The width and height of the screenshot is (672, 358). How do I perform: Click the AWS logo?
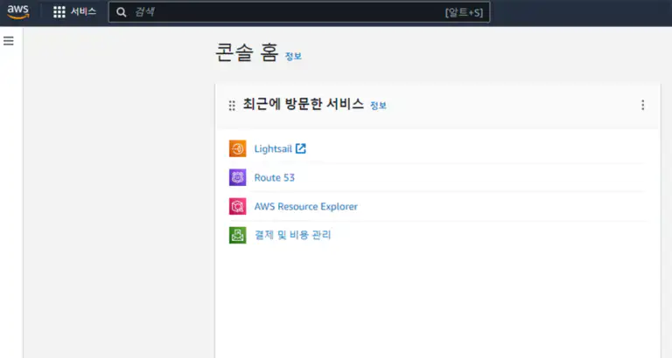(x=18, y=12)
